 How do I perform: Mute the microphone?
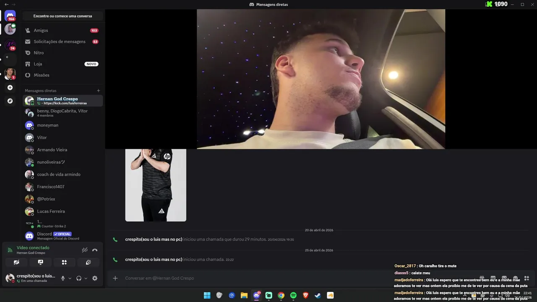pyautogui.click(x=63, y=278)
